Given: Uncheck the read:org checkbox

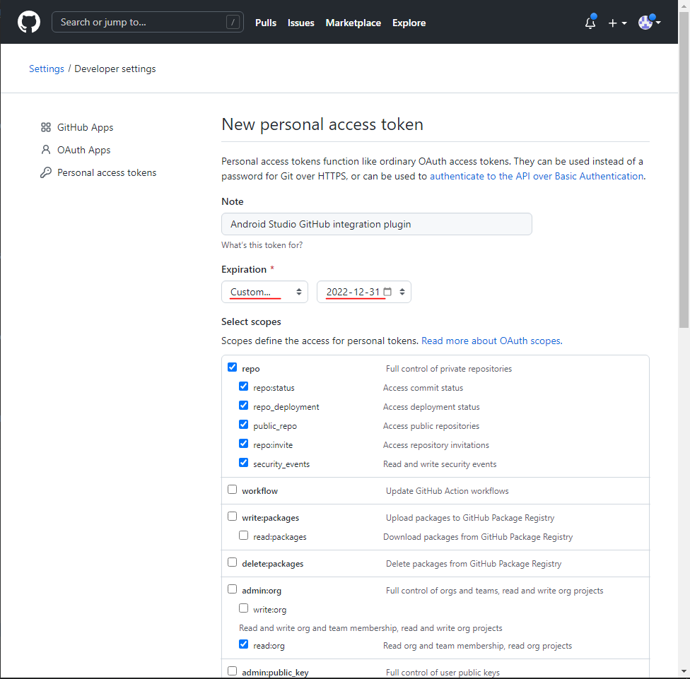Looking at the screenshot, I should click(x=243, y=644).
